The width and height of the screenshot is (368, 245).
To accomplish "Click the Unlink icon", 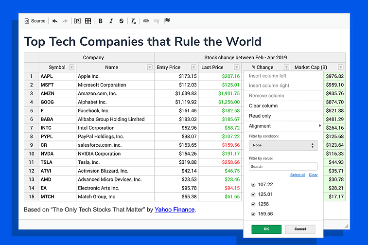I will click(157, 21).
